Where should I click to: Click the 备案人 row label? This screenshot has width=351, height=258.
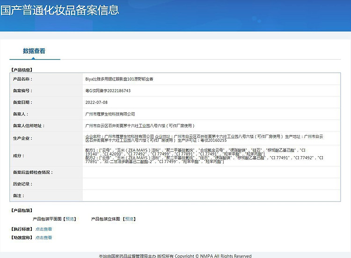click(x=21, y=114)
